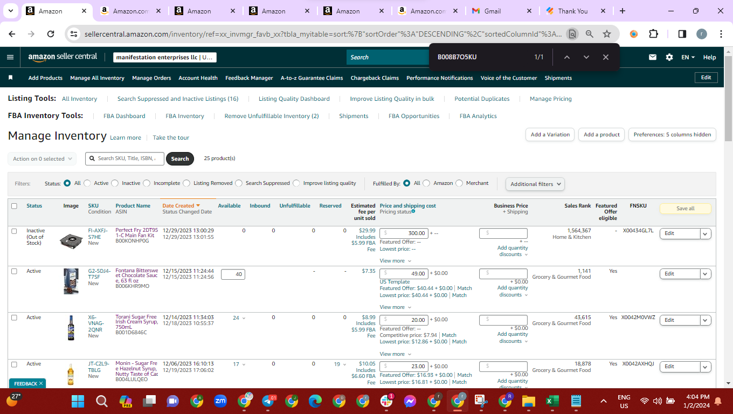Open Preferences: 5 columns hidden
Image resolution: width=733 pixels, height=414 pixels.
(x=672, y=135)
